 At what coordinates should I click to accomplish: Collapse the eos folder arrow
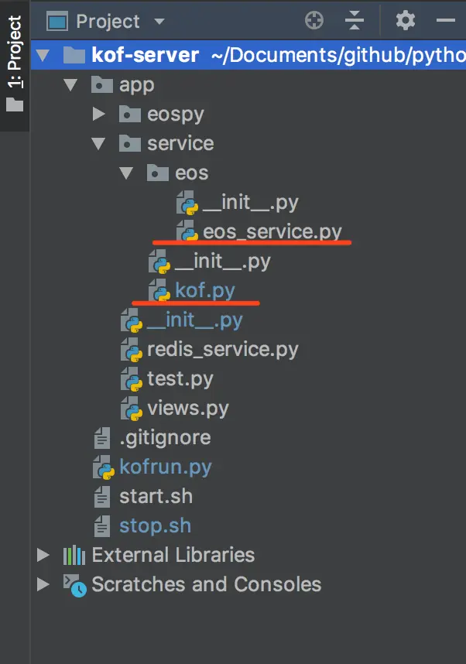coord(127,173)
